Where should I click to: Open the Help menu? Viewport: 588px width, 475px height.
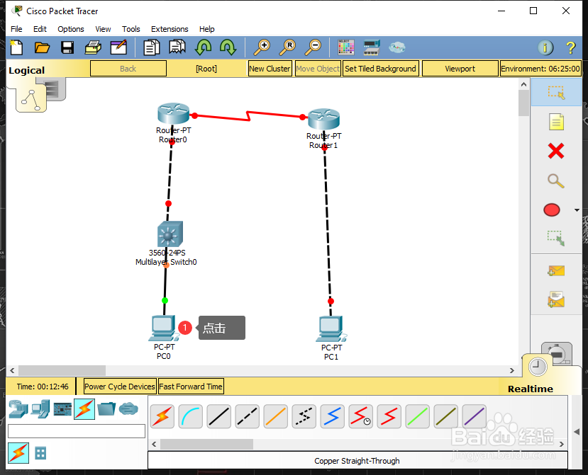pos(206,29)
